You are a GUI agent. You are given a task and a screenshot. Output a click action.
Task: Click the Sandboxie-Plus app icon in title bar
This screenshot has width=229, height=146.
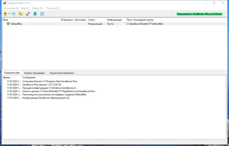[x=5, y=3]
